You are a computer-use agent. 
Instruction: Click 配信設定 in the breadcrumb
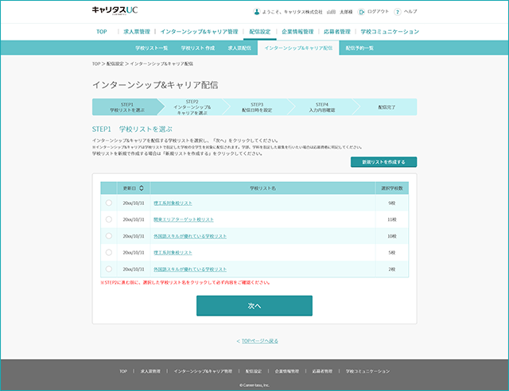tap(115, 64)
